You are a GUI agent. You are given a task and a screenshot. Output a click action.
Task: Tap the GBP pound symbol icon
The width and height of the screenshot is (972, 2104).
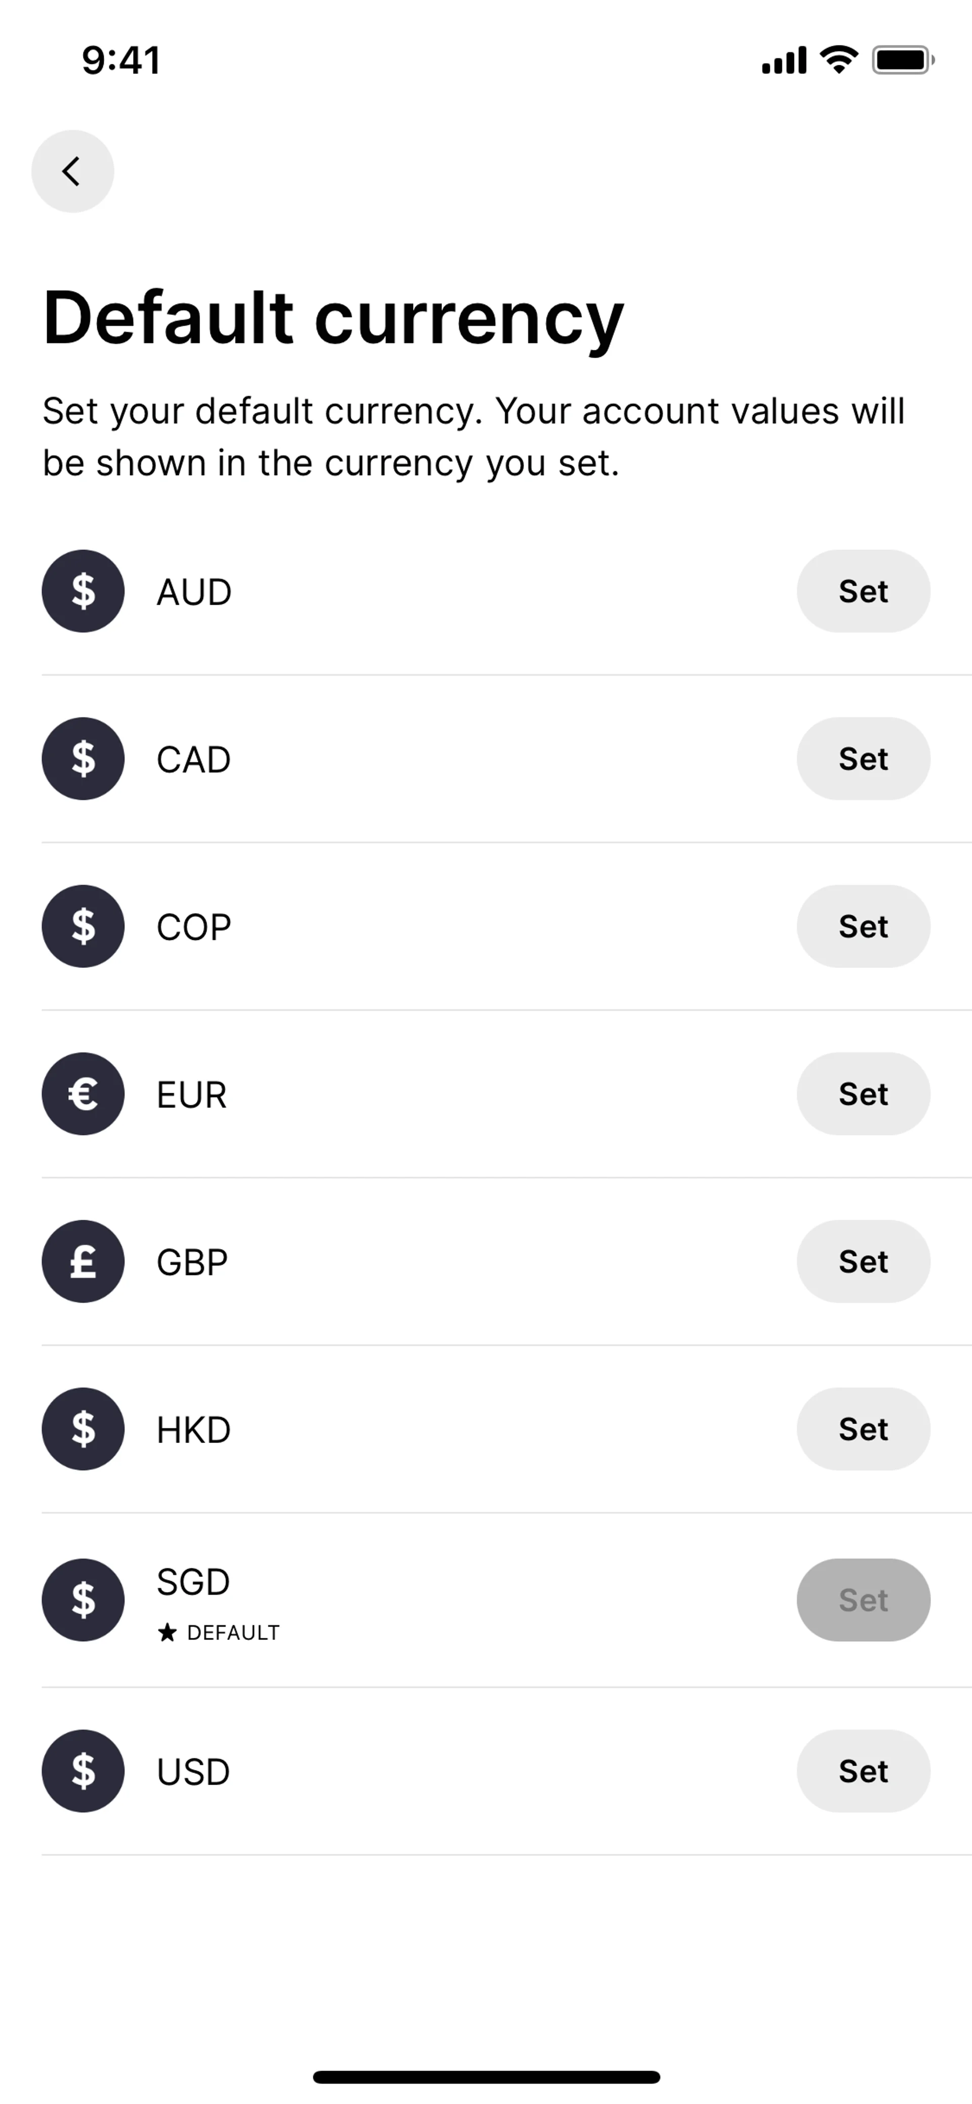point(84,1261)
